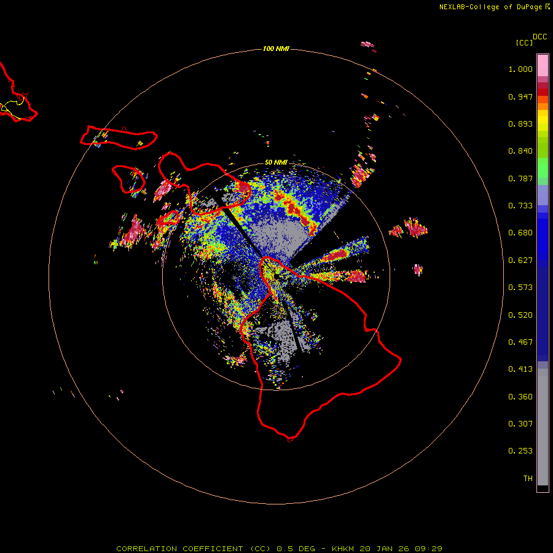Image resolution: width=553 pixels, height=553 pixels.
Task: Click the NEXLAB-College of DuPage credit text
Action: pyautogui.click(x=490, y=7)
